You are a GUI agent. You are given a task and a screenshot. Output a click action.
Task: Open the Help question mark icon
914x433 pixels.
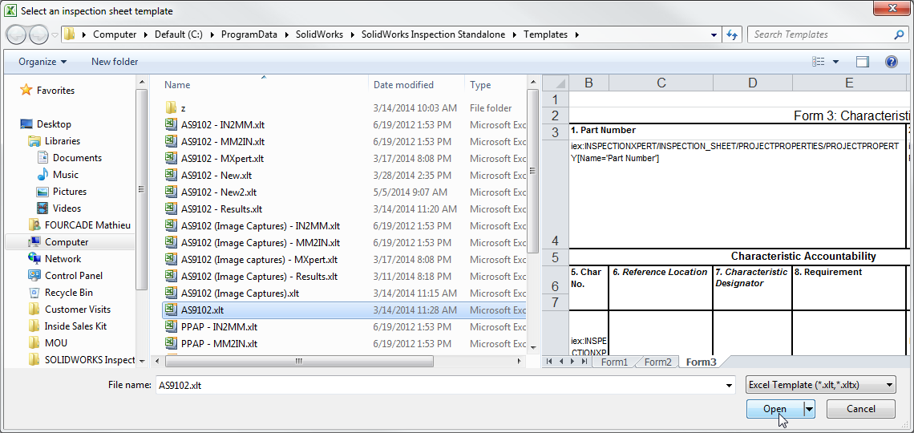click(891, 62)
